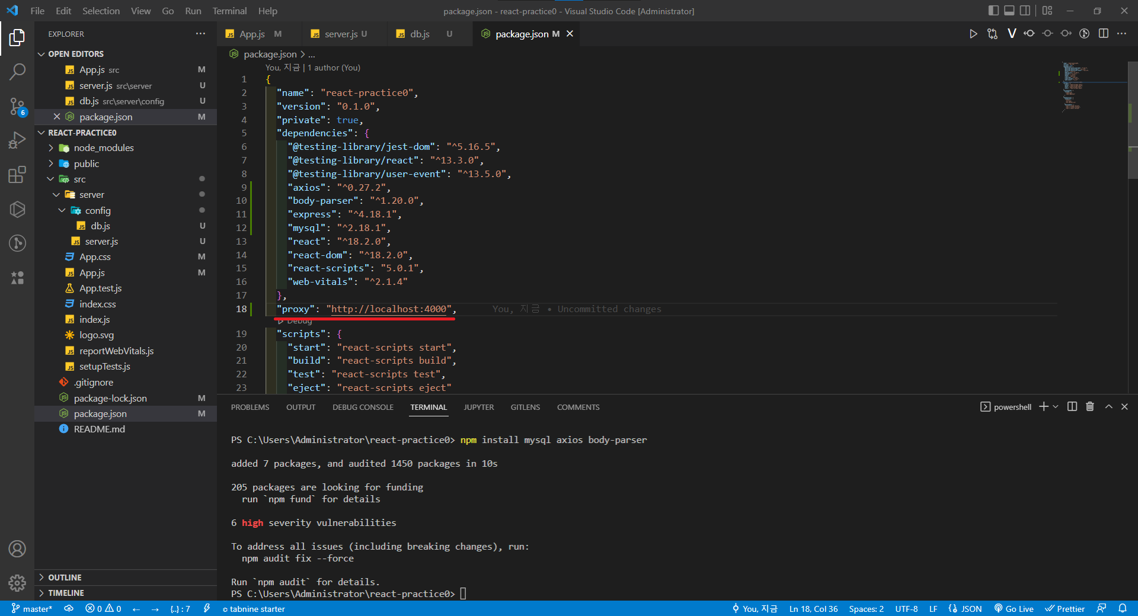This screenshot has width=1138, height=616.
Task: Click the Spaces: 2 indentation indicator
Action: 866,608
